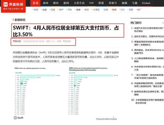164x125 pixels.
Task: Open the 证券 sub-category link
Action: pyautogui.click(x=52, y=10)
